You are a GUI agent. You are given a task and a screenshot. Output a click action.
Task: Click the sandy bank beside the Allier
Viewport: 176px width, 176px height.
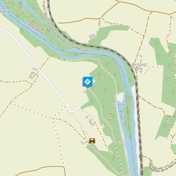coord(120,97)
